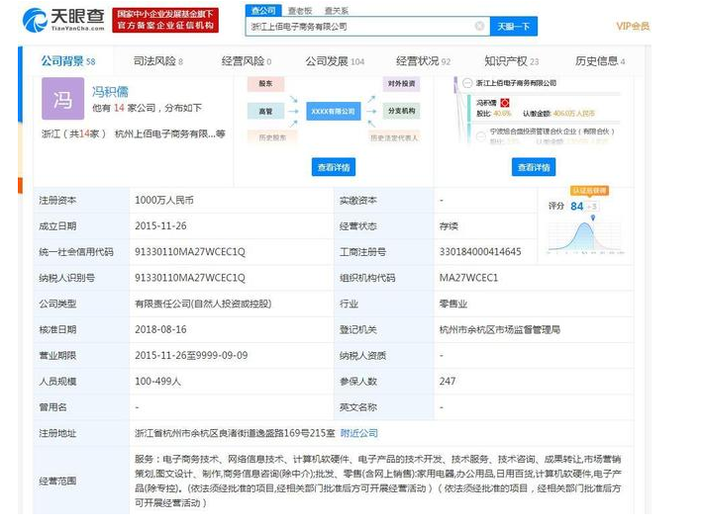Click the red official certification banner
The height and width of the screenshot is (526, 703).
point(165,20)
